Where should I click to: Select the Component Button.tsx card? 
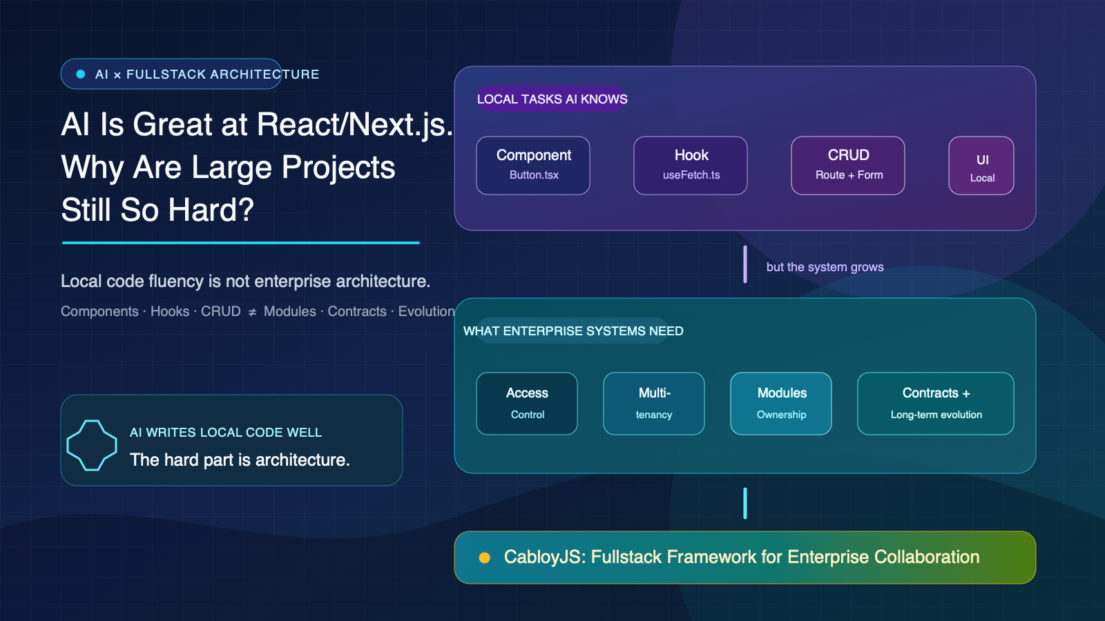pos(533,166)
